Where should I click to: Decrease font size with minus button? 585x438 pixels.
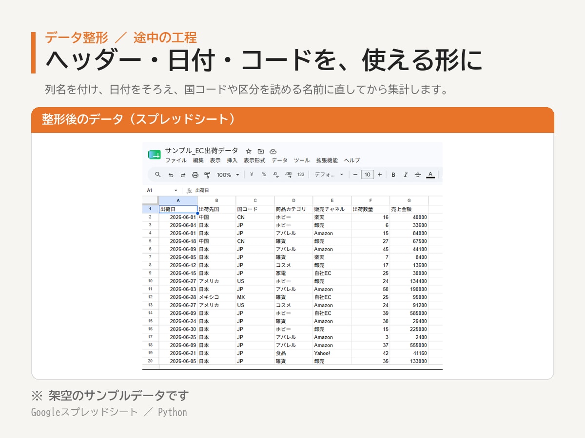pyautogui.click(x=355, y=175)
